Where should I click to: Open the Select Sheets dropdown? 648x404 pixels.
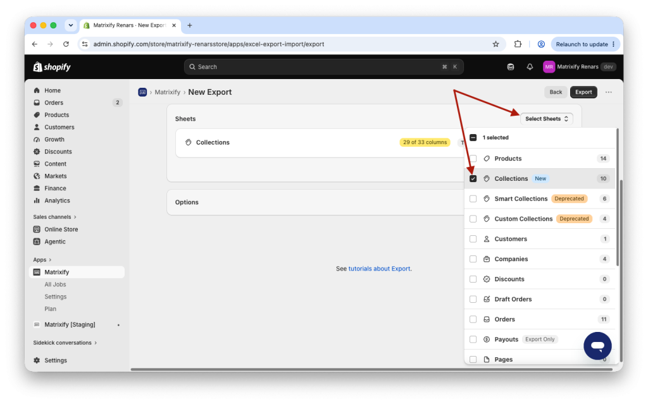[x=546, y=119]
